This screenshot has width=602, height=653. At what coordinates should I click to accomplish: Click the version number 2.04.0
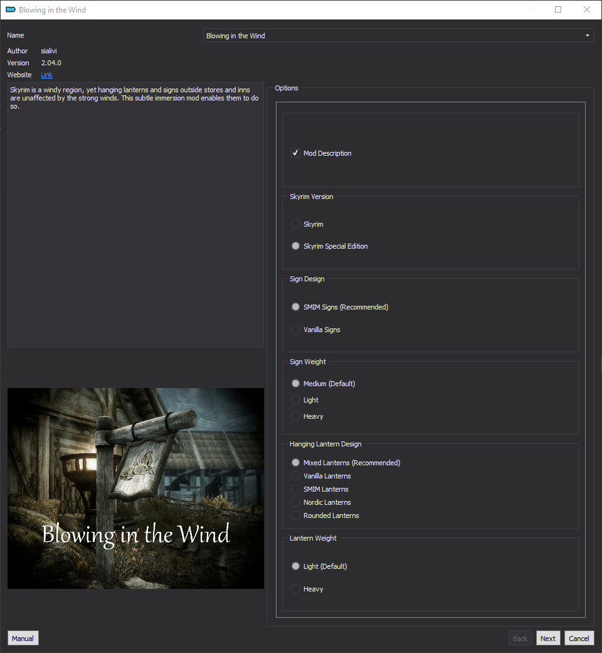[51, 63]
